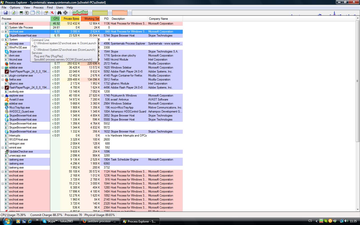Click the Show Process Tree icon
The width and height of the screenshot is (360, 225).
pyautogui.click(x=27, y=13)
